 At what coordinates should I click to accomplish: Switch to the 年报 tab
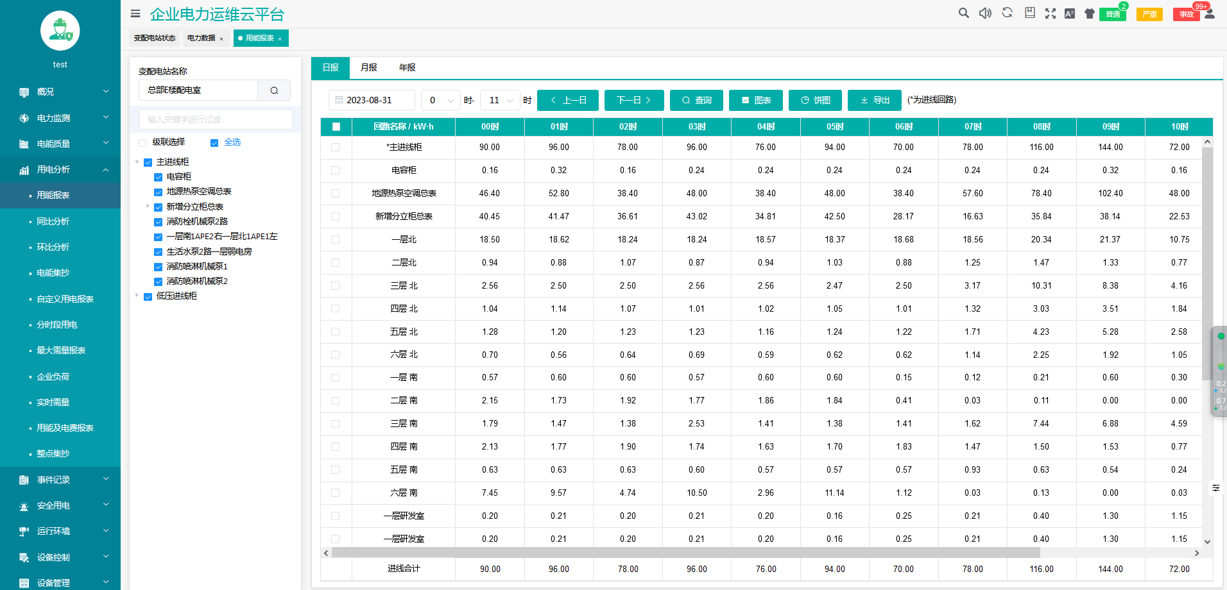point(408,67)
